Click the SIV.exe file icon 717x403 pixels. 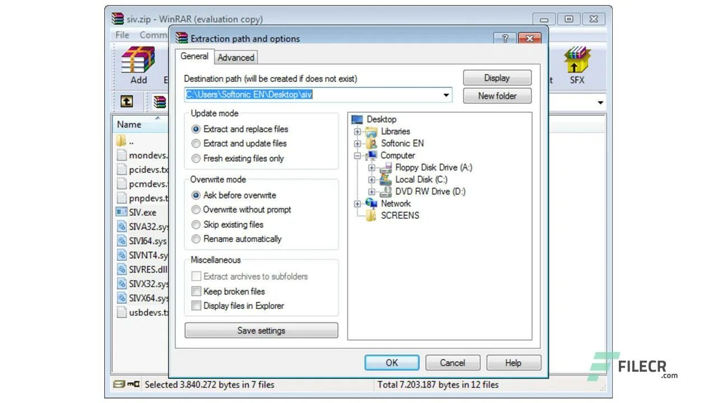121,212
